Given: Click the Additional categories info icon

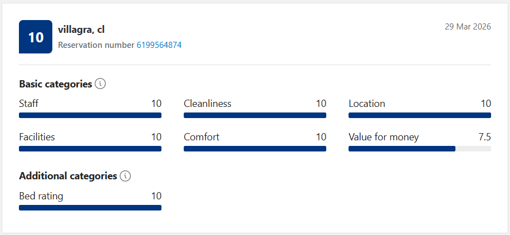Looking at the screenshot, I should click(x=125, y=176).
